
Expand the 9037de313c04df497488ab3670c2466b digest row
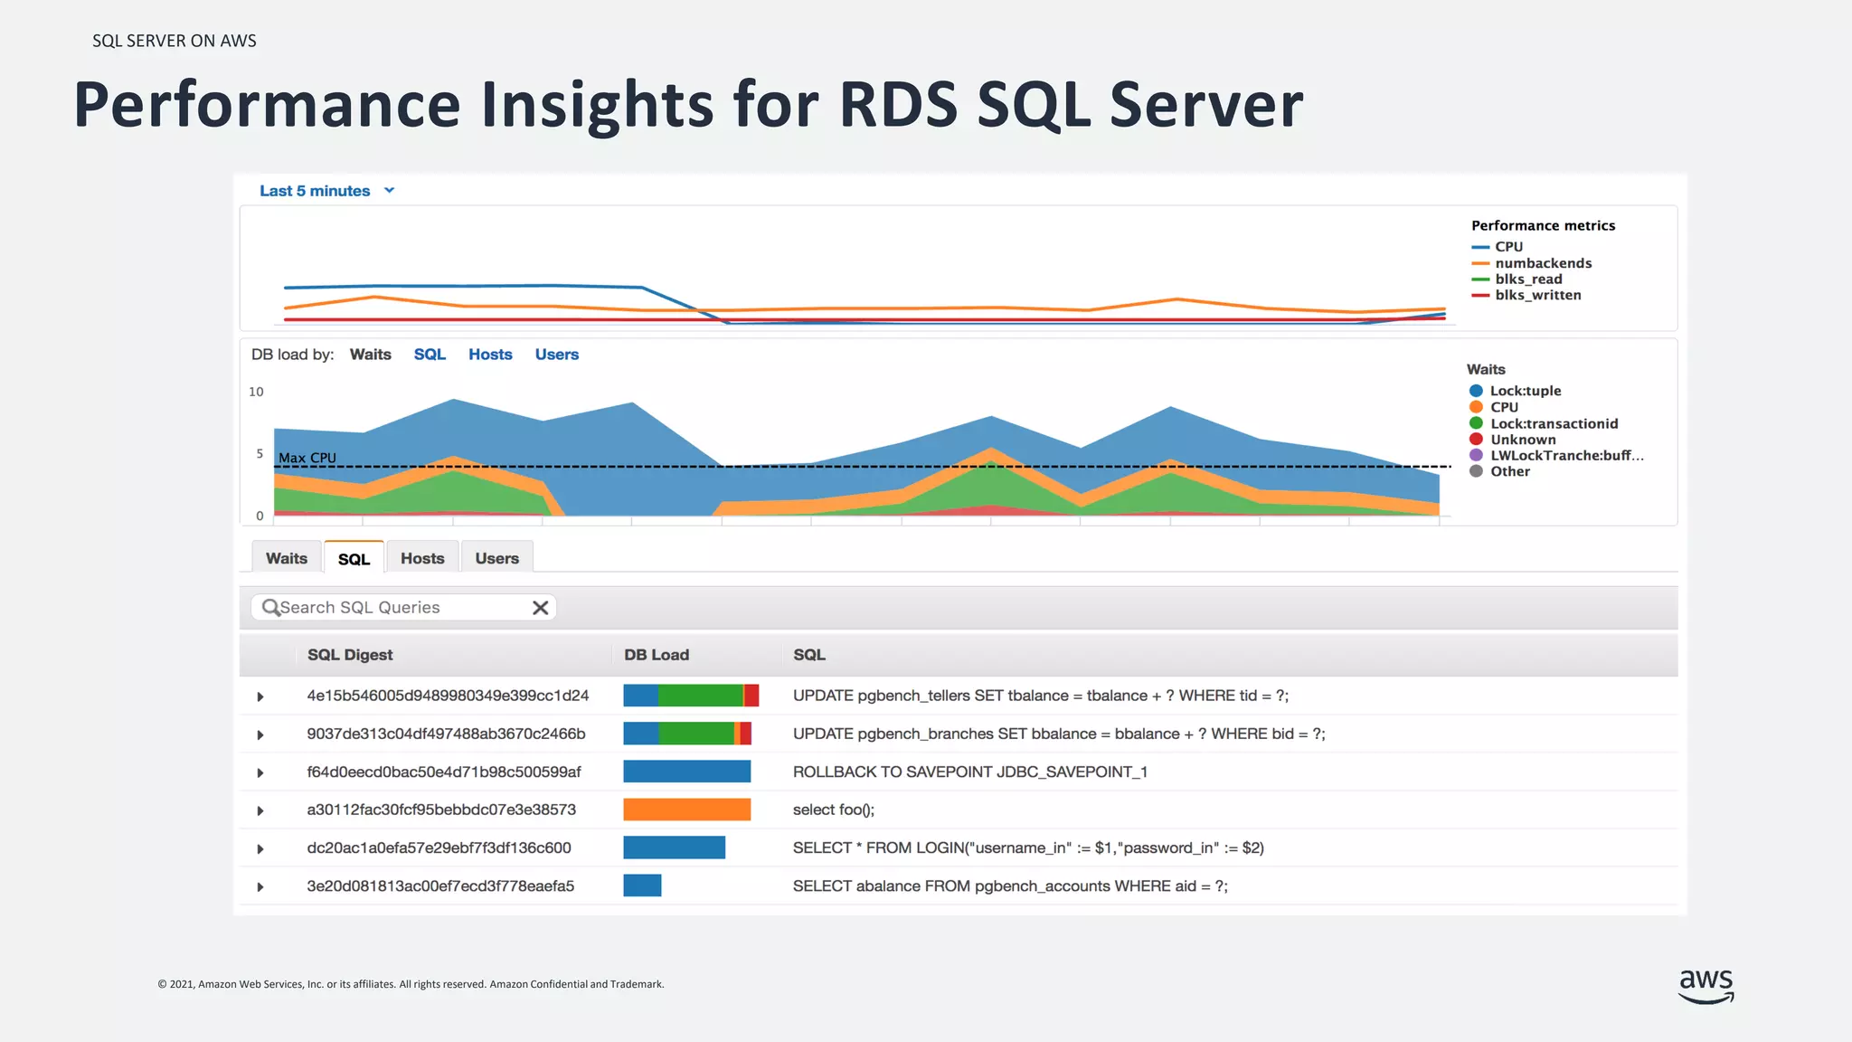[x=260, y=734]
